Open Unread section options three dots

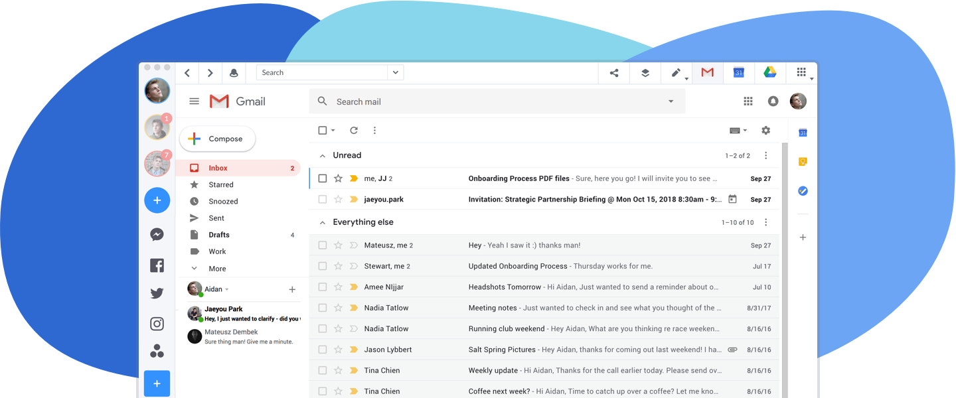(765, 156)
